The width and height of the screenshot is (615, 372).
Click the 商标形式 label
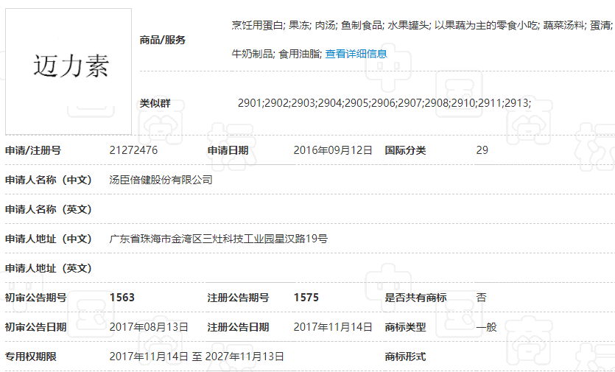[x=405, y=357]
